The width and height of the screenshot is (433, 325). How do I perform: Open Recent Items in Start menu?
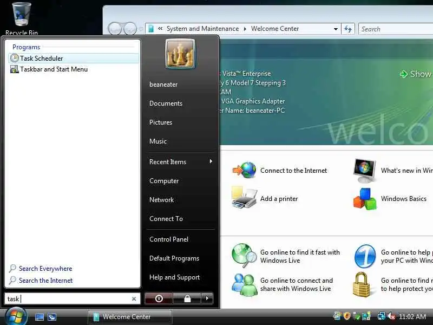coord(168,161)
